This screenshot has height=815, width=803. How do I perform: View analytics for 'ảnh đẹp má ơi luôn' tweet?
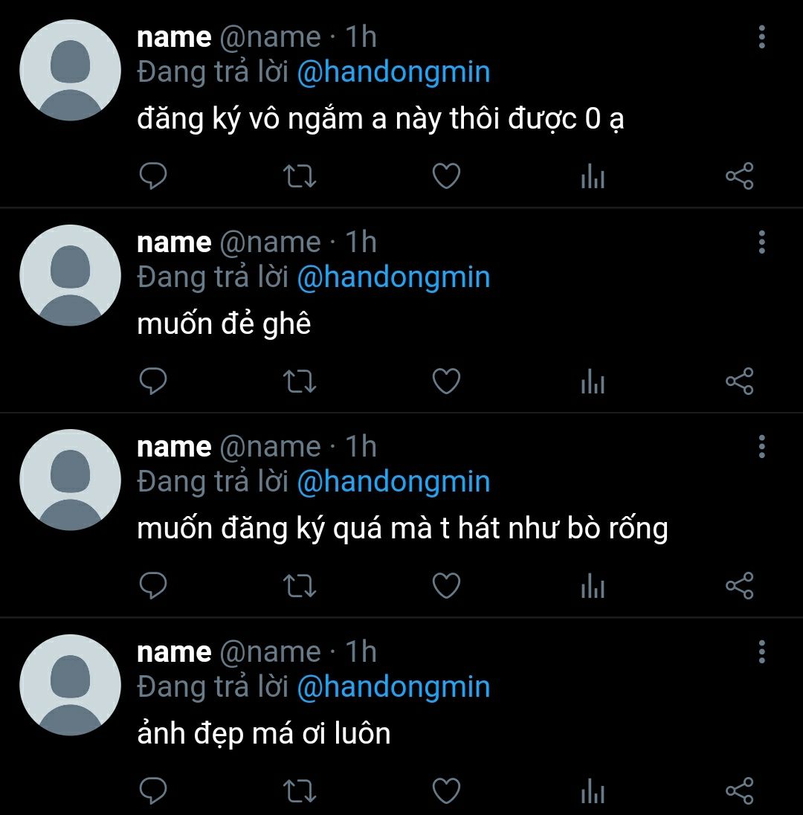click(x=593, y=791)
